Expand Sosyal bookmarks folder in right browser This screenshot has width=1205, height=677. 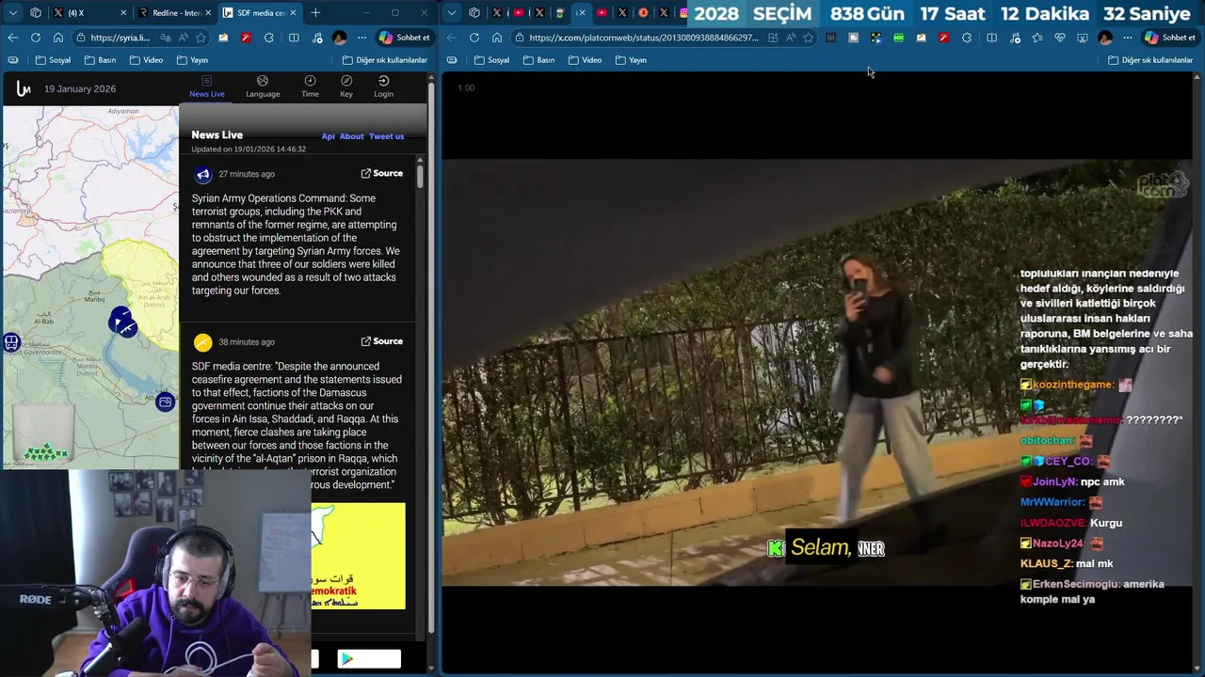coord(491,60)
